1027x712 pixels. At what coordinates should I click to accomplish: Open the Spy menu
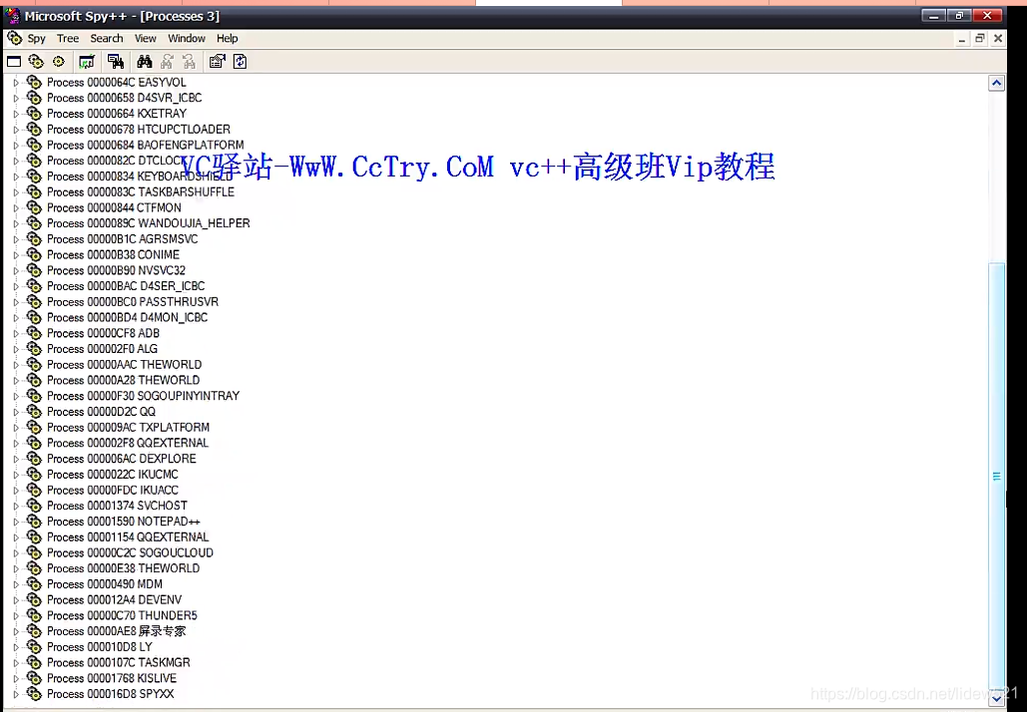(37, 39)
